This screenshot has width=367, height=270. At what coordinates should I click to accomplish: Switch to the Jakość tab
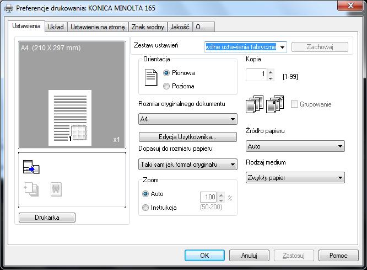(180, 27)
